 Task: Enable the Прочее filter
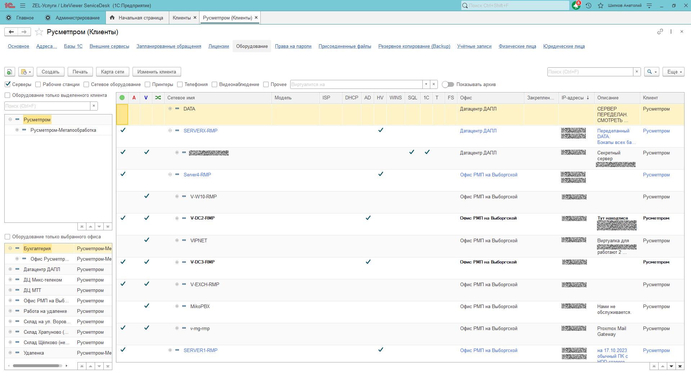(x=266, y=84)
